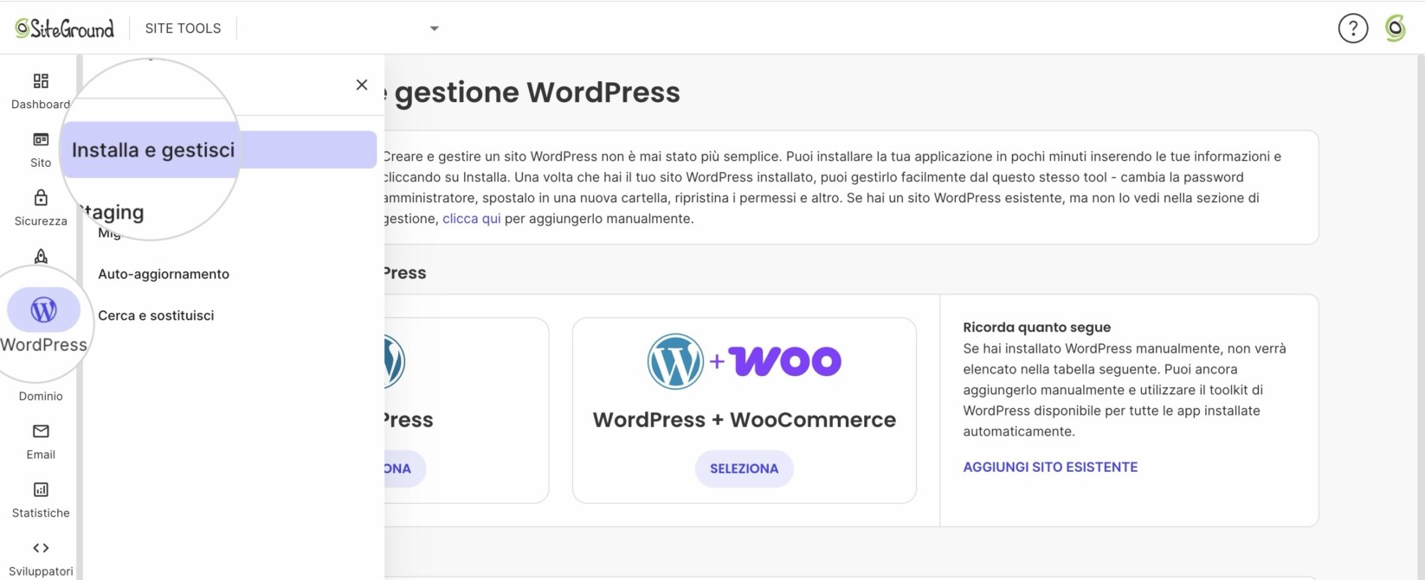Image resolution: width=1425 pixels, height=580 pixels.
Task: Open the SiteGround user account avatar
Action: [1395, 29]
